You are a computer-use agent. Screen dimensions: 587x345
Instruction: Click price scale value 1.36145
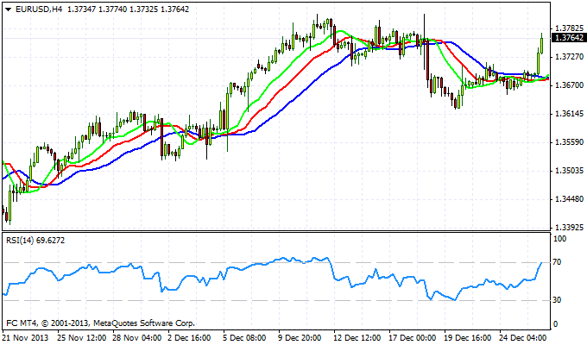570,114
